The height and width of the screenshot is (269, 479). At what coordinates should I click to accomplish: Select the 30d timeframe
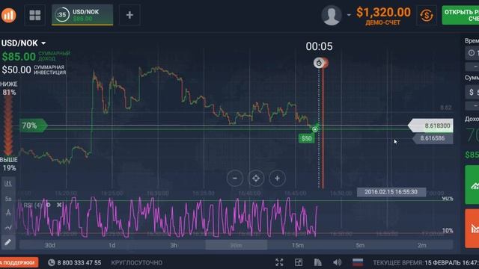point(50,245)
